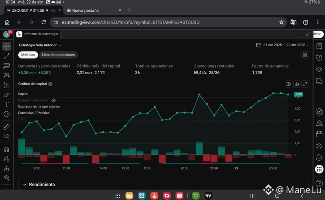Click the address bar URL field
The height and width of the screenshot is (200, 325).
point(131,22)
